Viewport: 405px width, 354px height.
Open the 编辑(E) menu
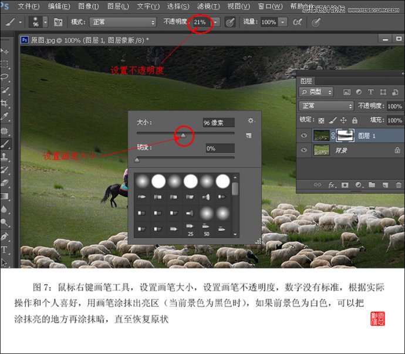pyautogui.click(x=59, y=6)
